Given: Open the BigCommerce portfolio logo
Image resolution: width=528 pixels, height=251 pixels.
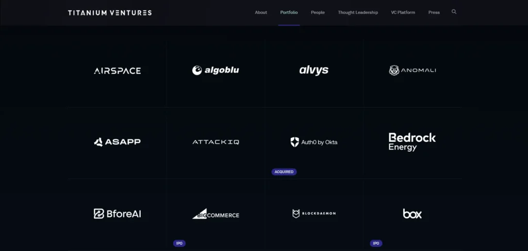Looking at the screenshot, I should [x=216, y=213].
